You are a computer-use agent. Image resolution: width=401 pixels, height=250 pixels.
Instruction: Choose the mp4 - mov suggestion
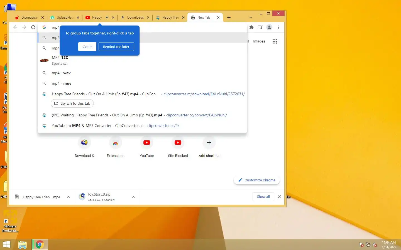[x=142, y=83]
